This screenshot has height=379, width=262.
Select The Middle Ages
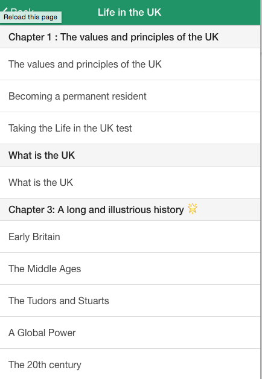pyautogui.click(x=130, y=269)
